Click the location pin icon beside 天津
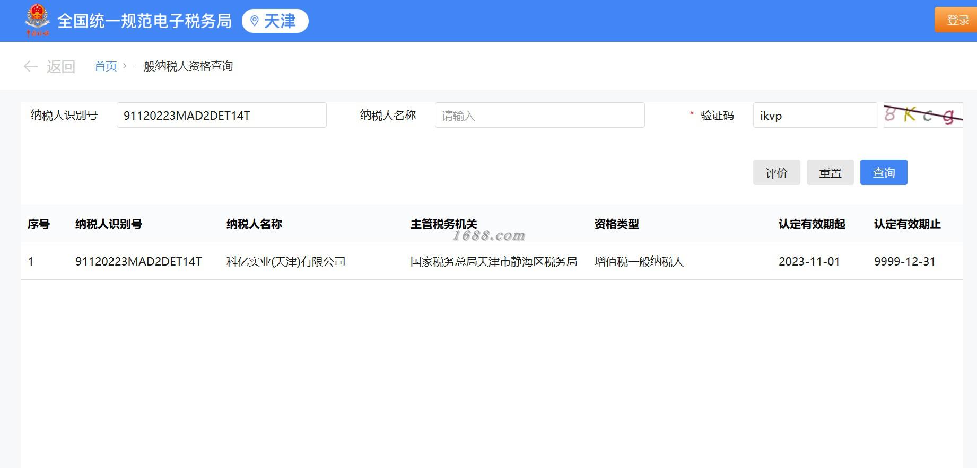Image resolution: width=977 pixels, height=468 pixels. click(255, 21)
